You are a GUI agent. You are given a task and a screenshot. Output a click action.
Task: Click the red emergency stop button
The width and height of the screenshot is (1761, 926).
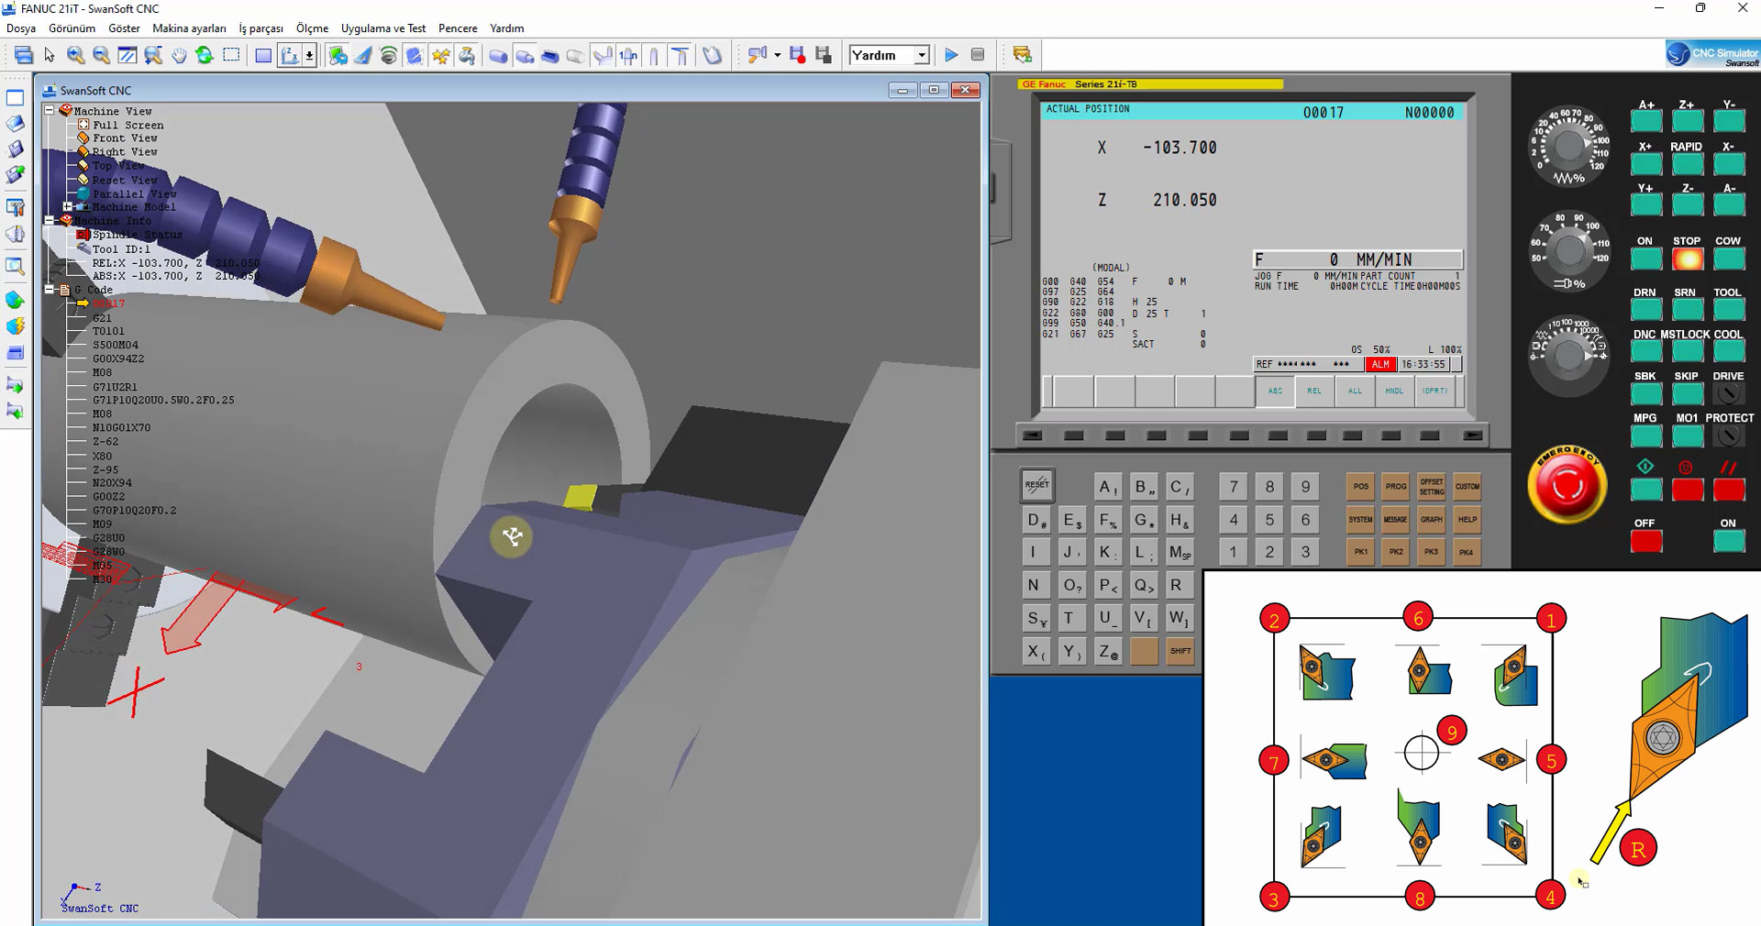(1567, 486)
